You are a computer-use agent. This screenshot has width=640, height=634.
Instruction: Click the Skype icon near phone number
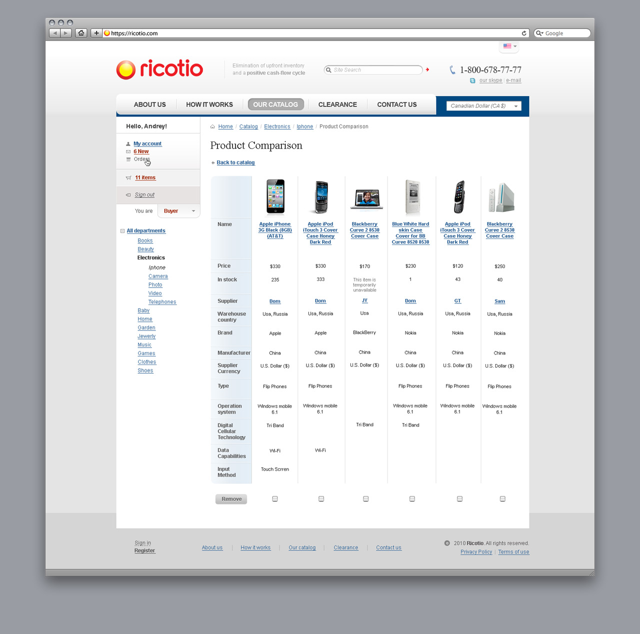pyautogui.click(x=472, y=80)
